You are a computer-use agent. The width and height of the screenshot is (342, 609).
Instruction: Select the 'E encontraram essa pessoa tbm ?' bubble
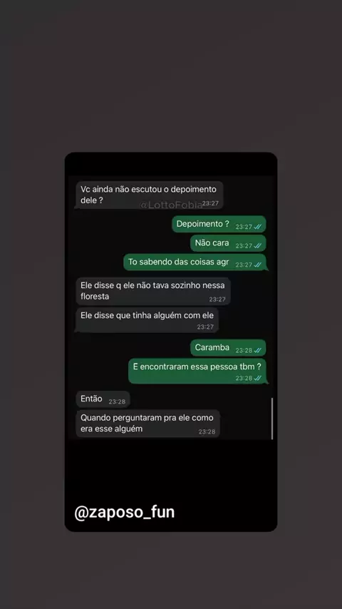[x=197, y=371]
